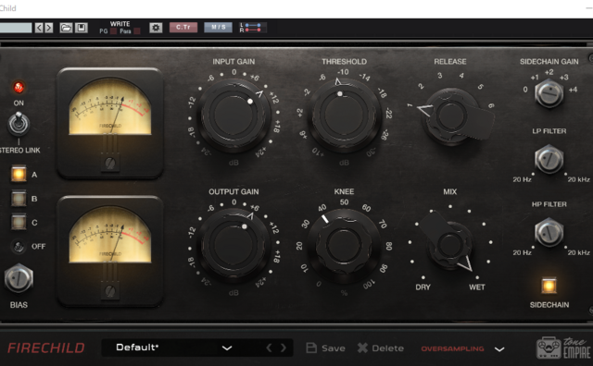The height and width of the screenshot is (366, 593).
Task: Select tube mode A button
Action: (x=19, y=174)
